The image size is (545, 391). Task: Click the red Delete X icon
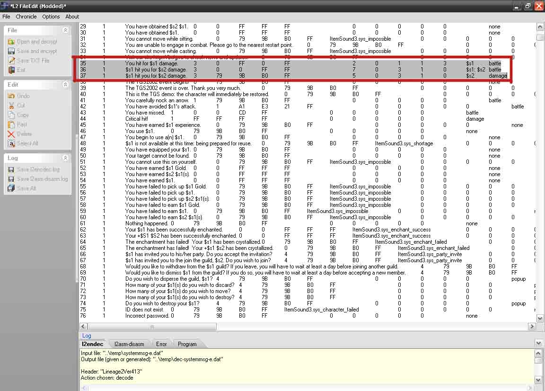11,134
